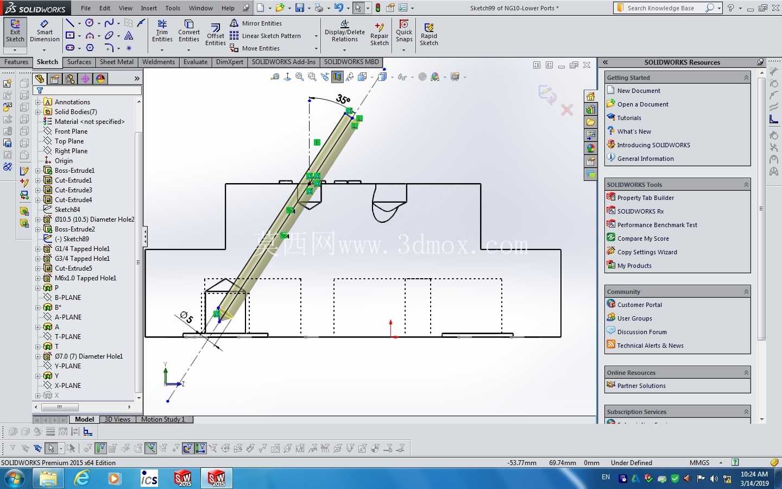Open the Trim Entities dropdown arrow
Screen dimensions: 782x489
click(x=162, y=50)
